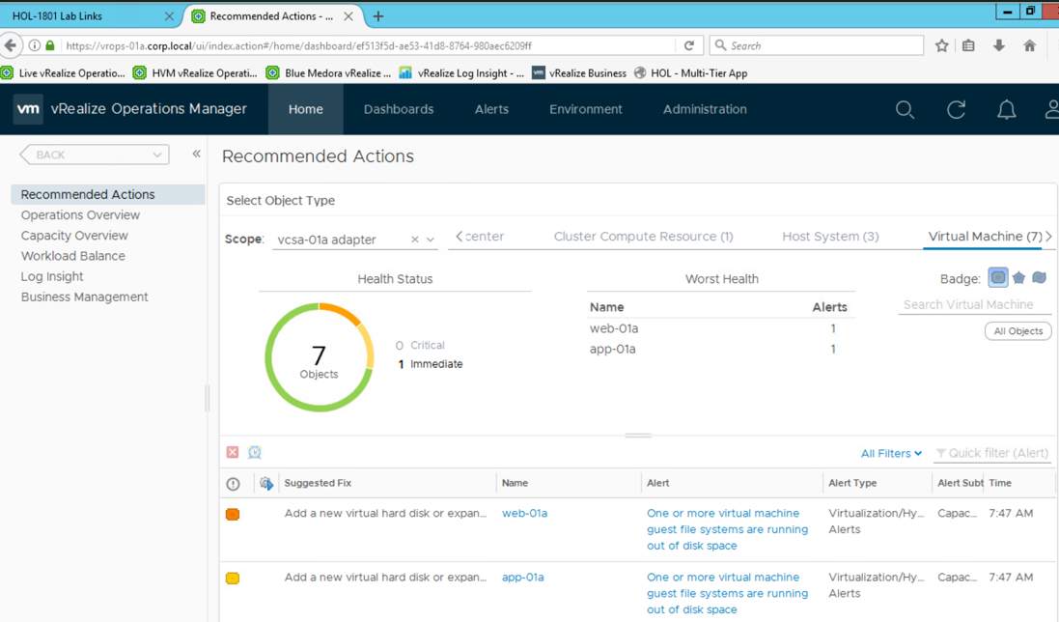
Task: Open the HOL - Multi-Tier App bookmark
Action: click(x=690, y=73)
